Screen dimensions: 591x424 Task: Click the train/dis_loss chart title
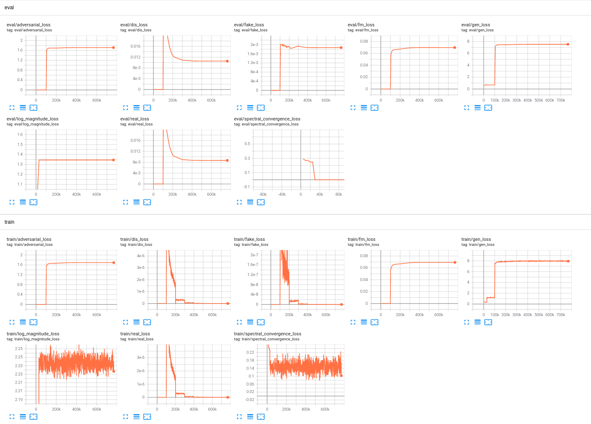[134, 240]
